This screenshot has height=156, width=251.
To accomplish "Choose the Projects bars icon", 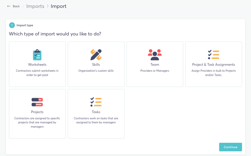I will [37, 102].
